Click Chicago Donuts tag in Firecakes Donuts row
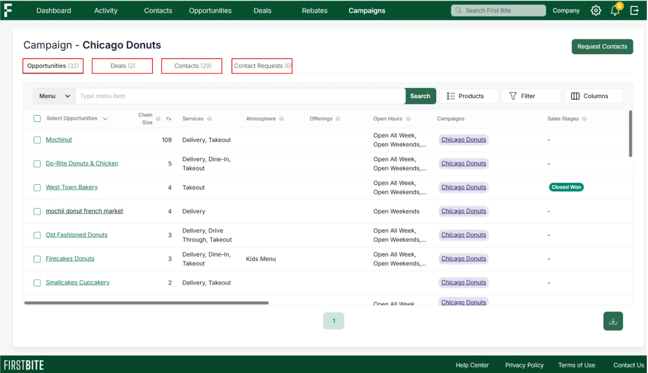Screen dimensions: 648x373 pyautogui.click(x=464, y=259)
